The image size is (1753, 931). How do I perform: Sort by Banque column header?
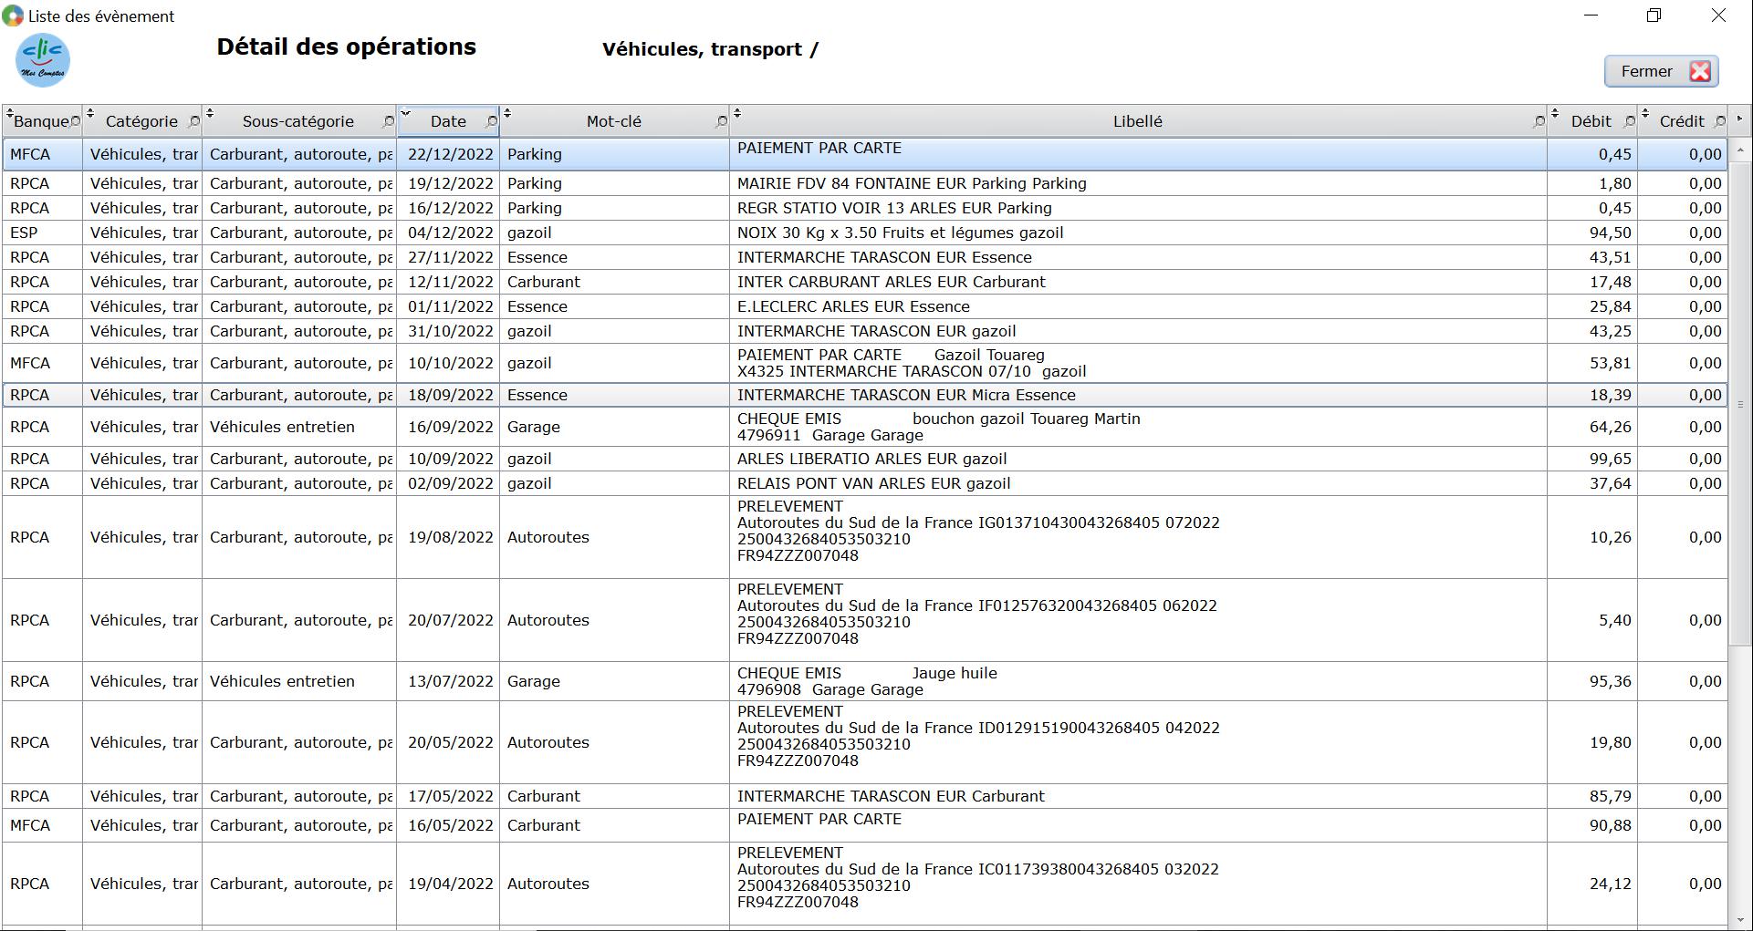(x=42, y=121)
